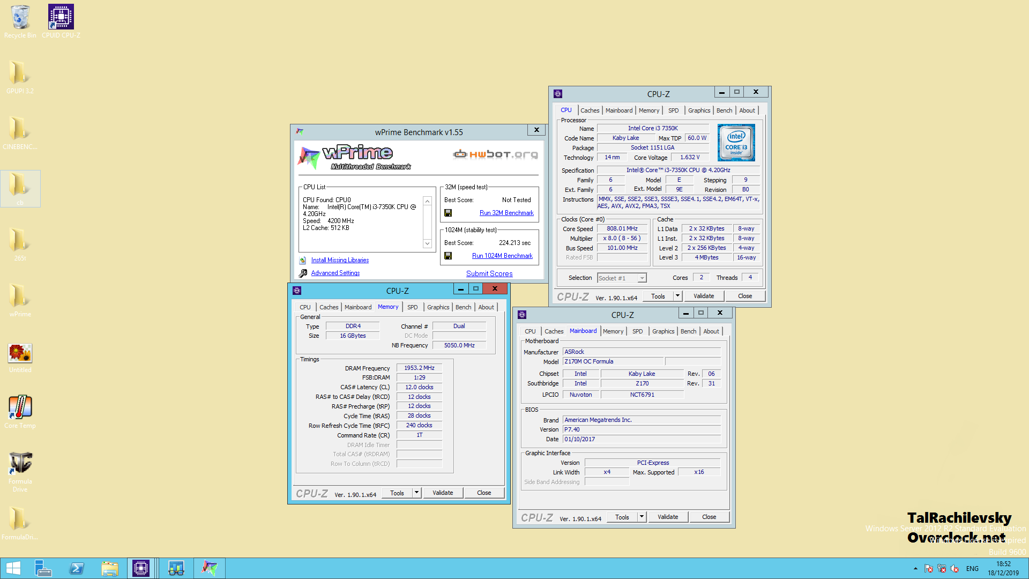1029x579 pixels.
Task: Click the save icon beside Run 1024M Benchmark
Action: pyautogui.click(x=448, y=256)
